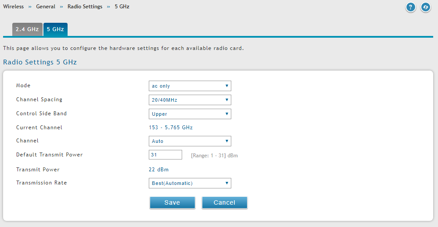Viewport: 438px width, 227px height.
Task: Click the Default Transmit Power input field
Action: 165,155
